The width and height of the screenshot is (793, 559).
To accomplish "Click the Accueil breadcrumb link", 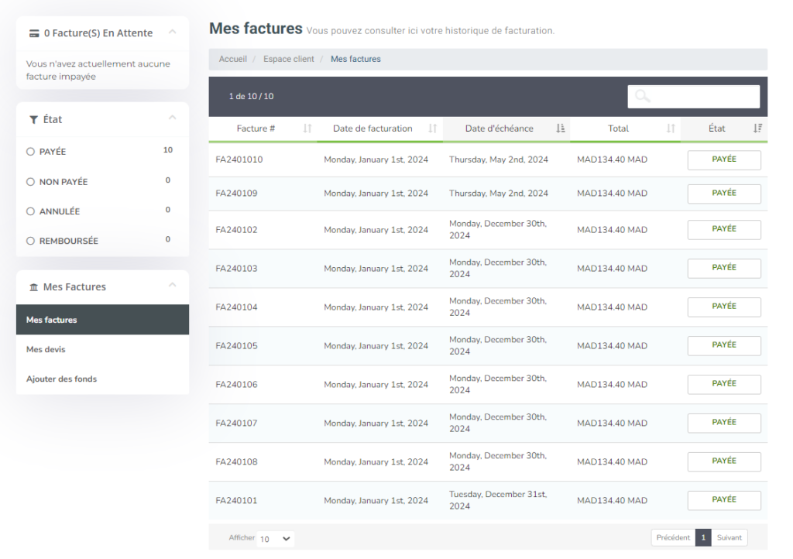I will click(x=232, y=59).
